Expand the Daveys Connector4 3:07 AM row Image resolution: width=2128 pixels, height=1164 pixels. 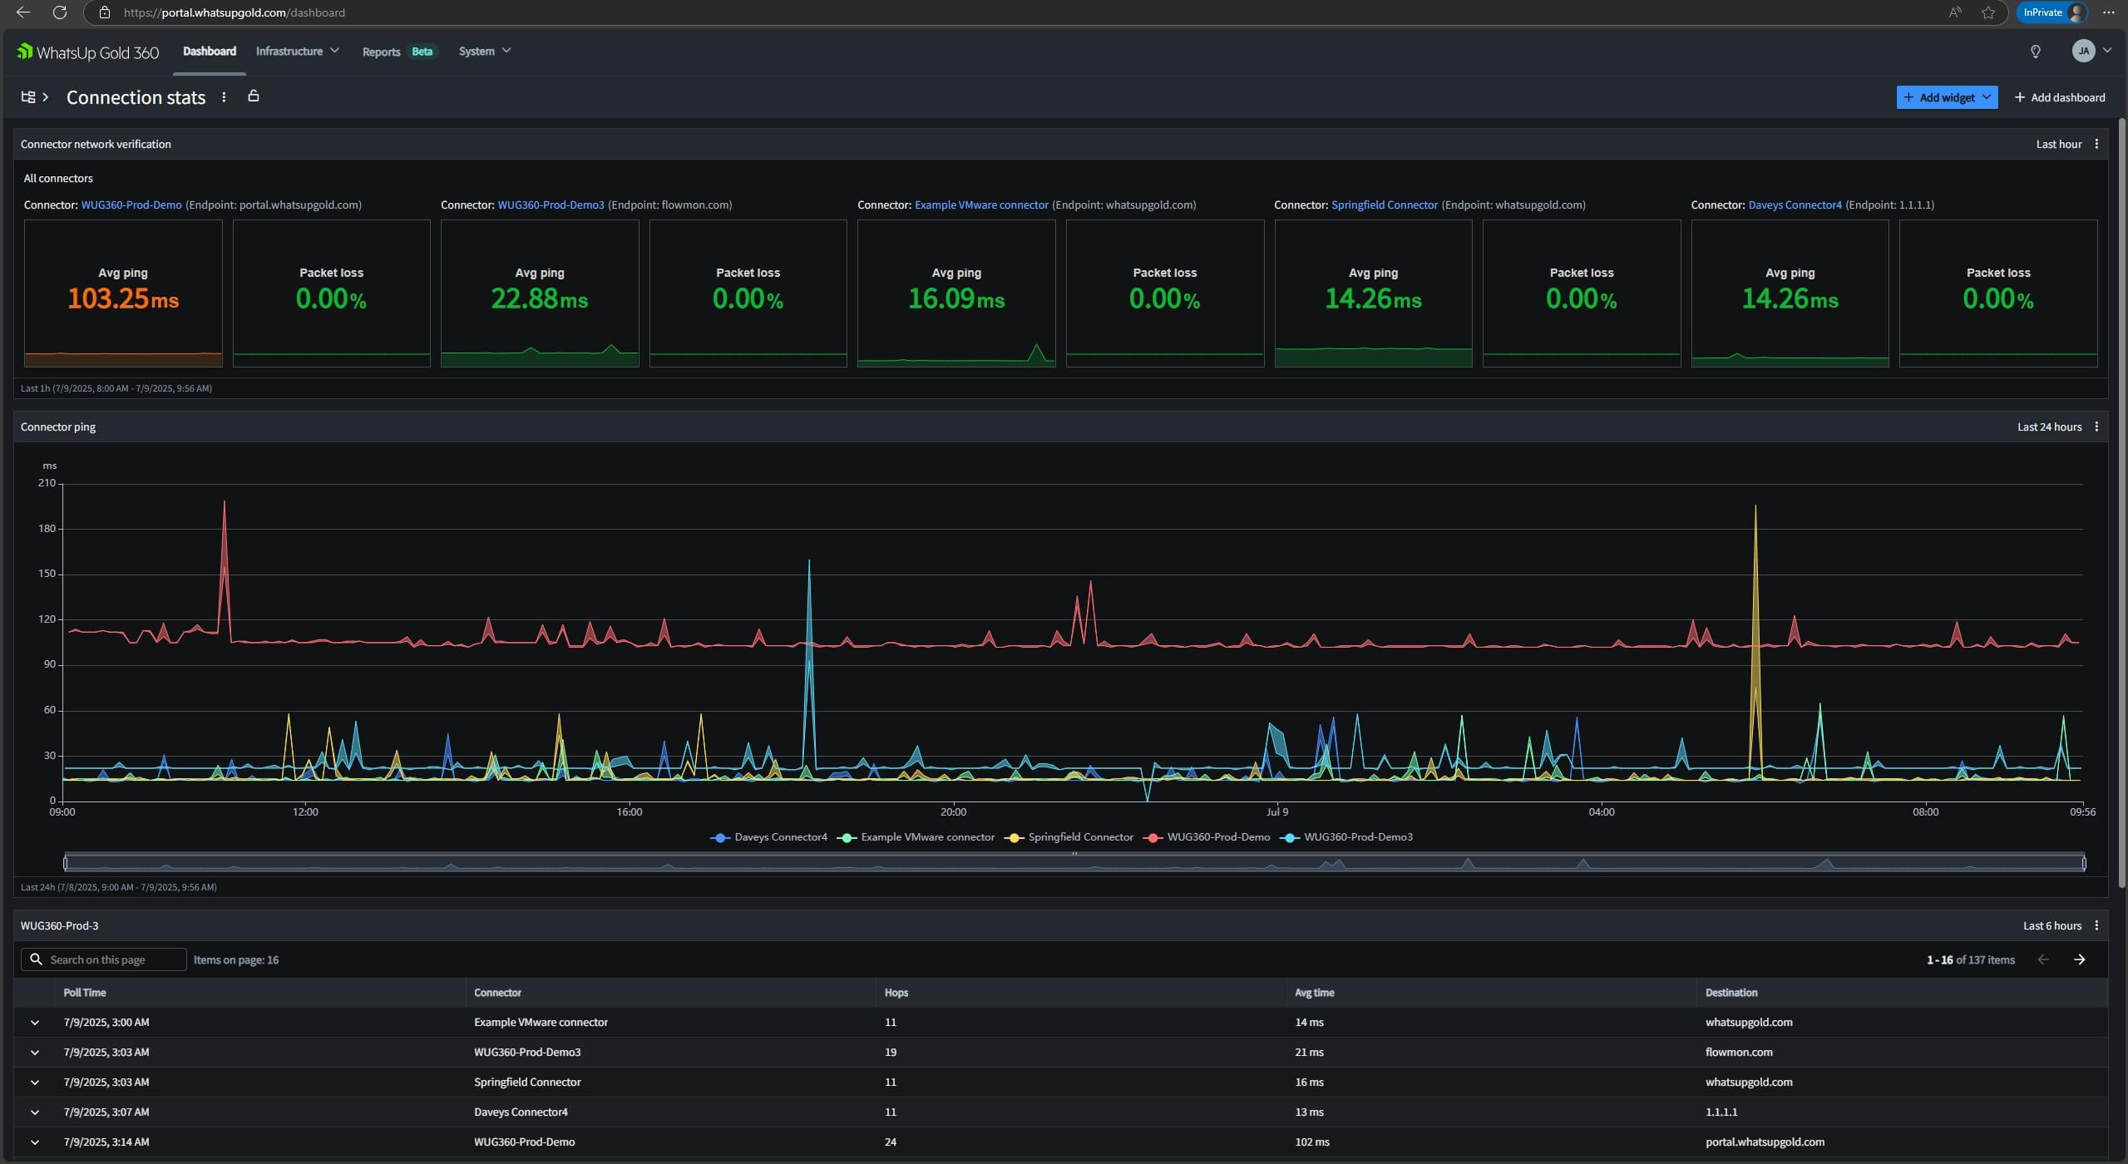tap(35, 1112)
